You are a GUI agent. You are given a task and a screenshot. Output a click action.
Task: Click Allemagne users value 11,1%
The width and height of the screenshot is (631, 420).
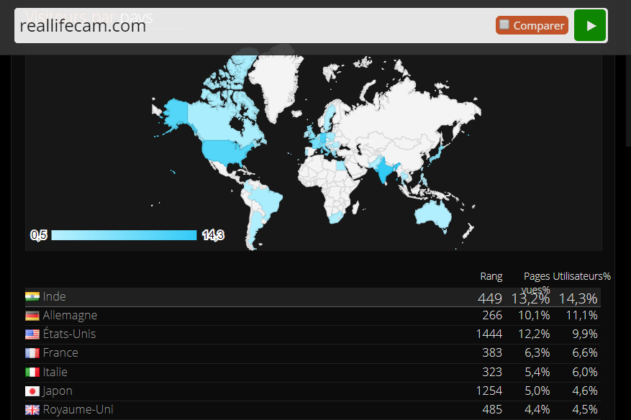pos(581,316)
